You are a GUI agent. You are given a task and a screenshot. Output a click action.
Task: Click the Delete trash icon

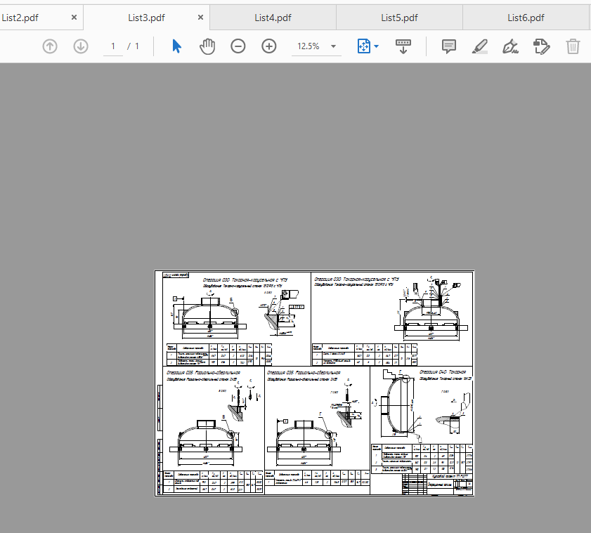click(x=573, y=46)
